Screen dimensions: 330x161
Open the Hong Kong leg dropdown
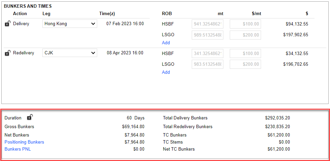(x=70, y=24)
